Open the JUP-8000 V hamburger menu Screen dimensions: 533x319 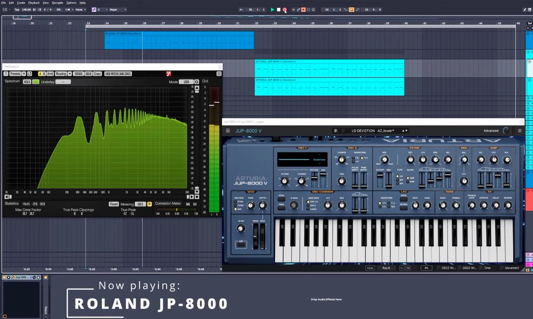227,130
